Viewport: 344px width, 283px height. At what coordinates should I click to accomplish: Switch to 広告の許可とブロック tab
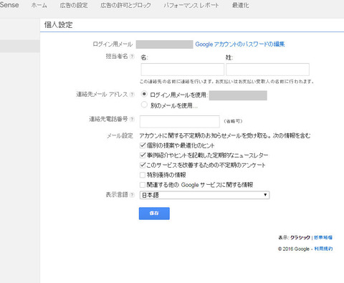click(x=125, y=5)
